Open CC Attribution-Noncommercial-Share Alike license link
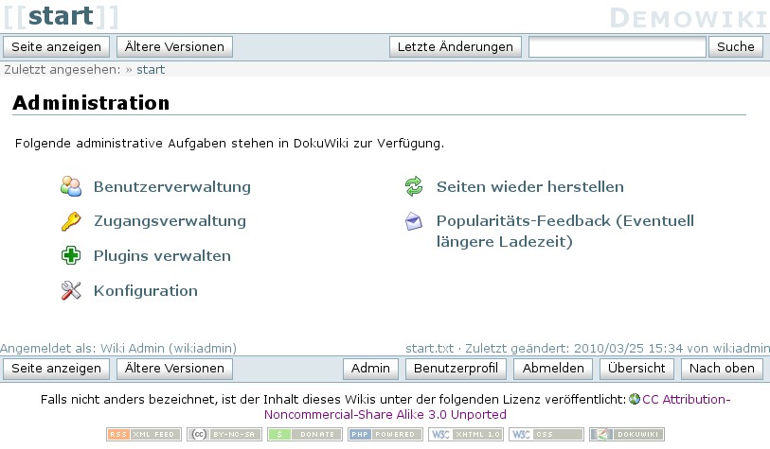The width and height of the screenshot is (770, 449). point(686,399)
